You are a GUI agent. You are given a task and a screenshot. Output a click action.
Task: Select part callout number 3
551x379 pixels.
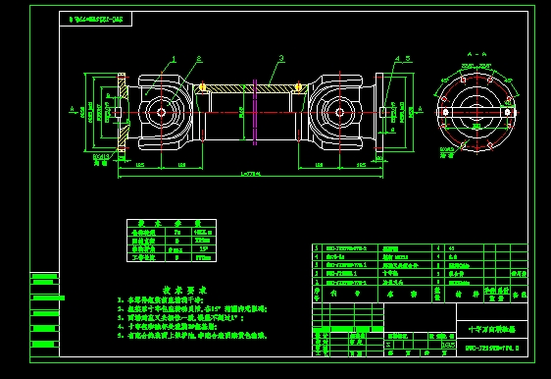281,58
